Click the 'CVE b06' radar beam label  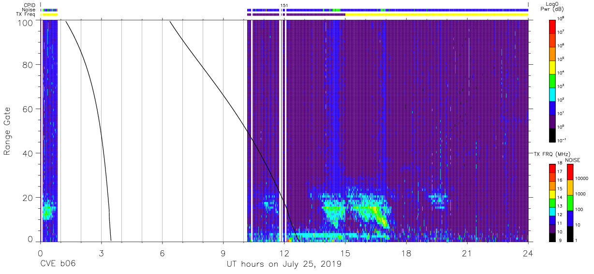[58, 264]
